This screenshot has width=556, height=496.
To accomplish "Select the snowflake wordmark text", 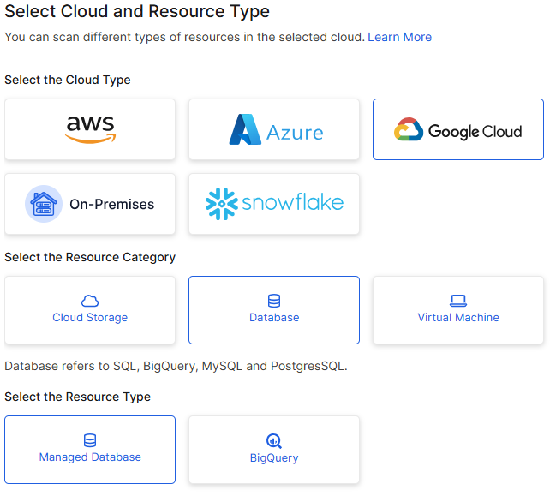I will pyautogui.click(x=291, y=204).
